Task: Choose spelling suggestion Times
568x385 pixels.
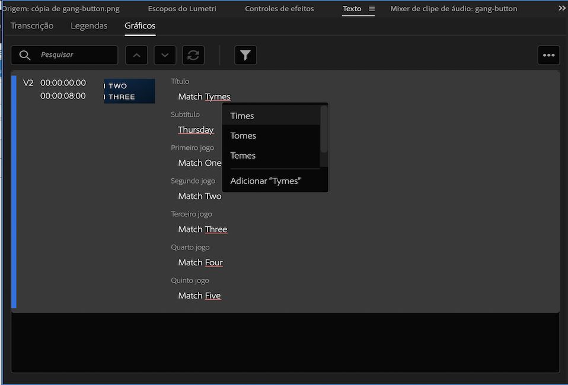Action: coord(272,115)
